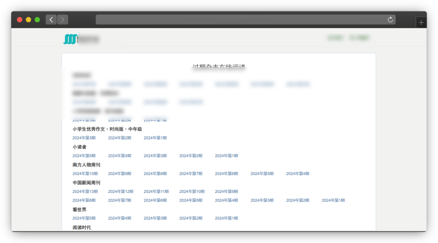
Task: Open 中国新闻周刊 2024年第4期
Action: point(226,201)
